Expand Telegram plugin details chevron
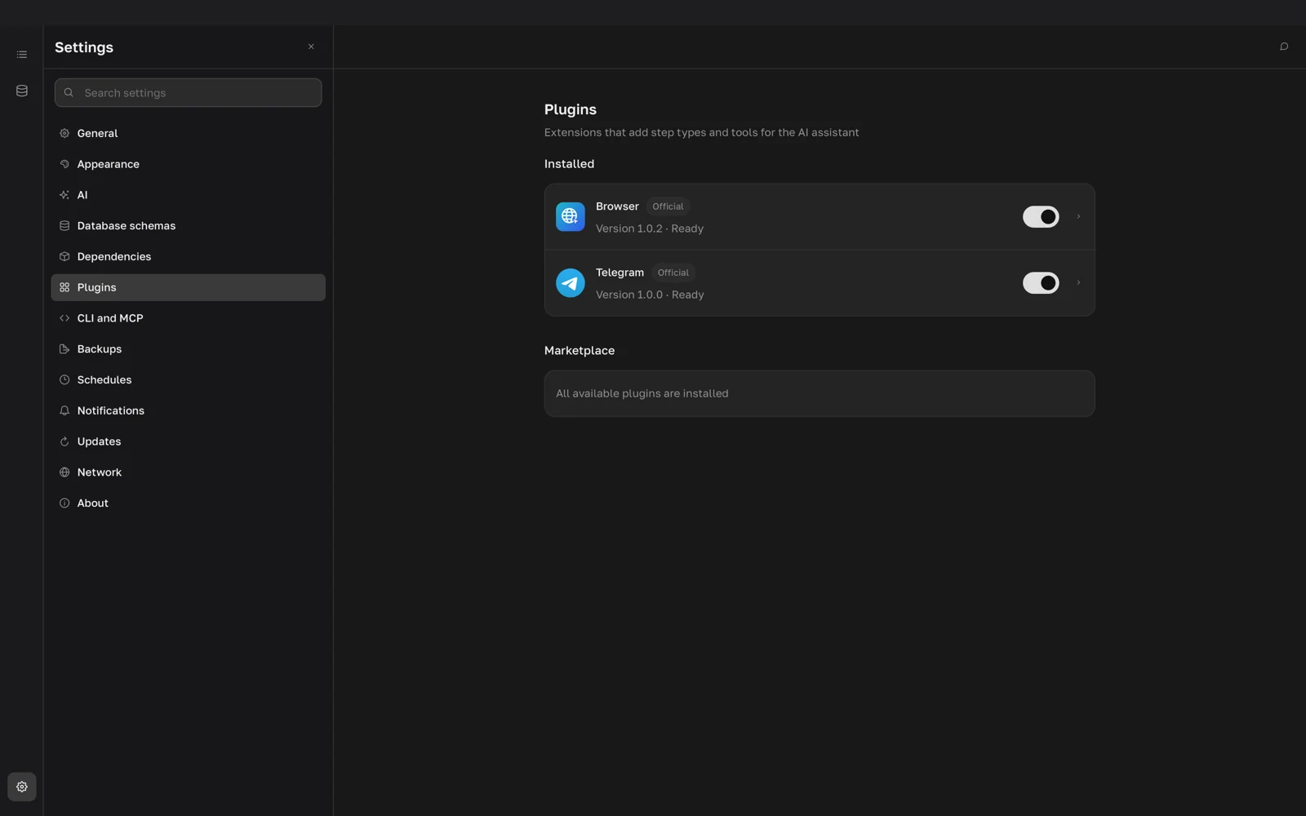1306x816 pixels. click(1078, 283)
